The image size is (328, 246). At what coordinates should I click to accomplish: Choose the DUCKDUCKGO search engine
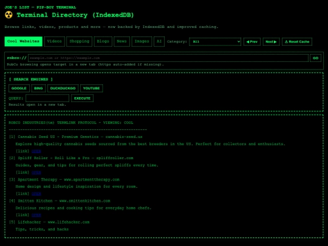click(63, 88)
